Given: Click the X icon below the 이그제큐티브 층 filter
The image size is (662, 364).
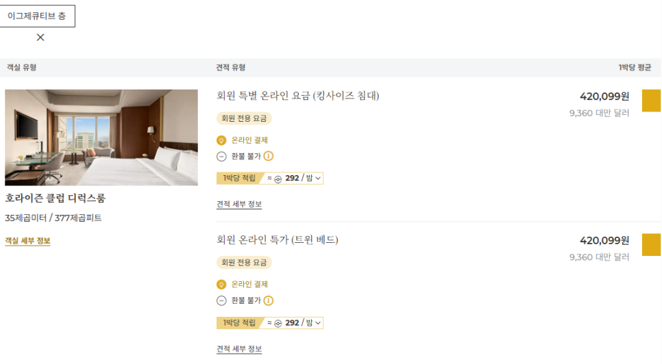Looking at the screenshot, I should (x=40, y=38).
